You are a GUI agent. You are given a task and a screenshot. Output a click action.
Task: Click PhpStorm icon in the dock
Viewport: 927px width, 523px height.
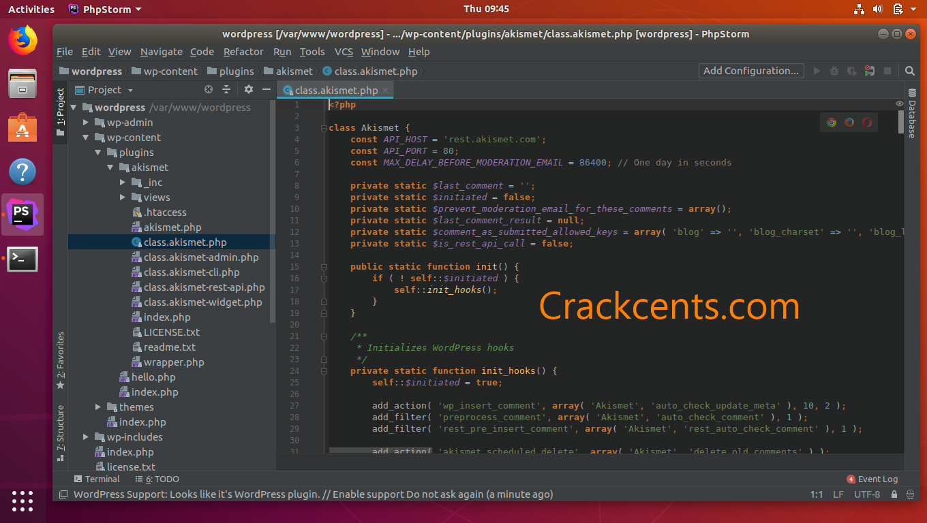click(x=22, y=215)
